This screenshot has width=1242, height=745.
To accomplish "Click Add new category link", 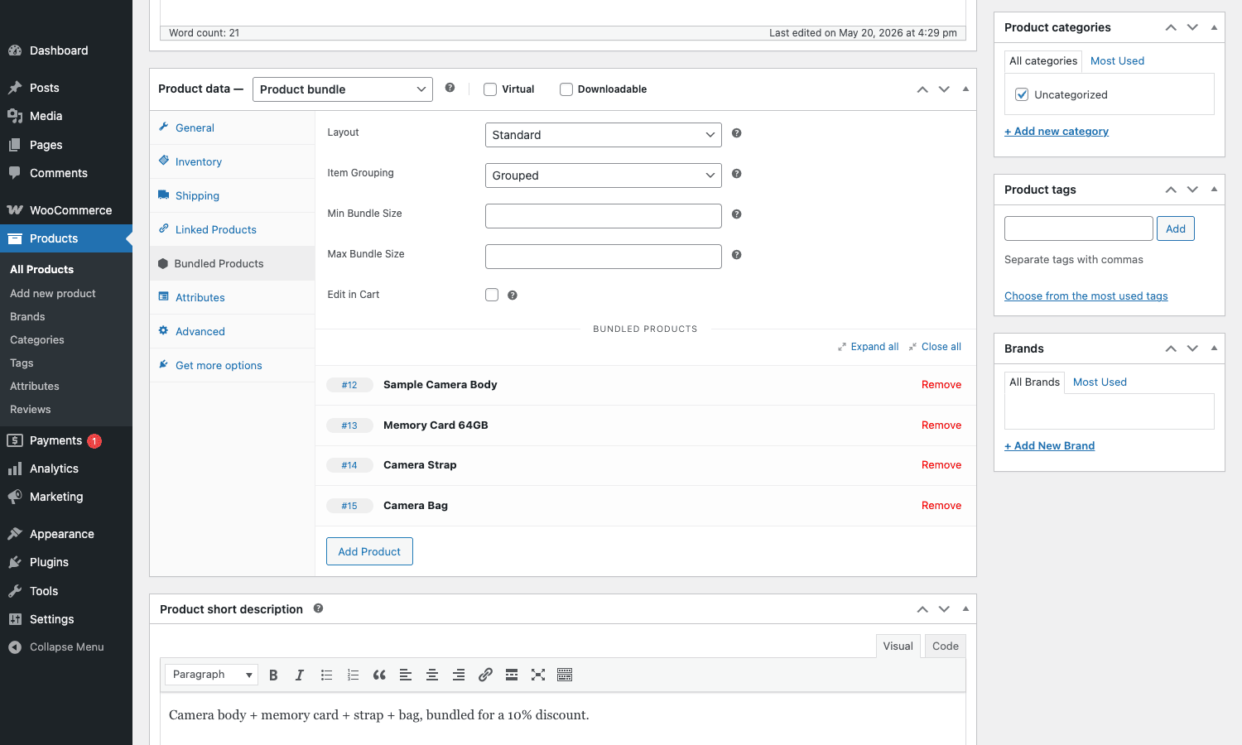I will (1057, 132).
